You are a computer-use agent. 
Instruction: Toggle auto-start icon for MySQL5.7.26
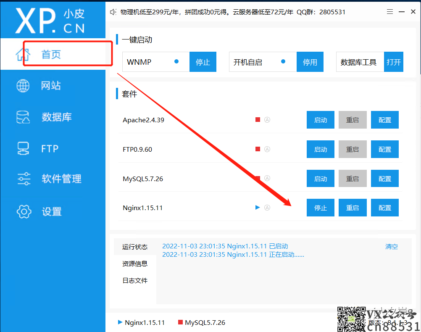(267, 178)
